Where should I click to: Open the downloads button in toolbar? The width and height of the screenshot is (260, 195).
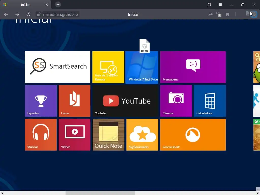click(254, 14)
